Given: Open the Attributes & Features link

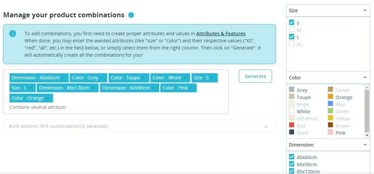Looking at the screenshot, I should [x=221, y=33].
